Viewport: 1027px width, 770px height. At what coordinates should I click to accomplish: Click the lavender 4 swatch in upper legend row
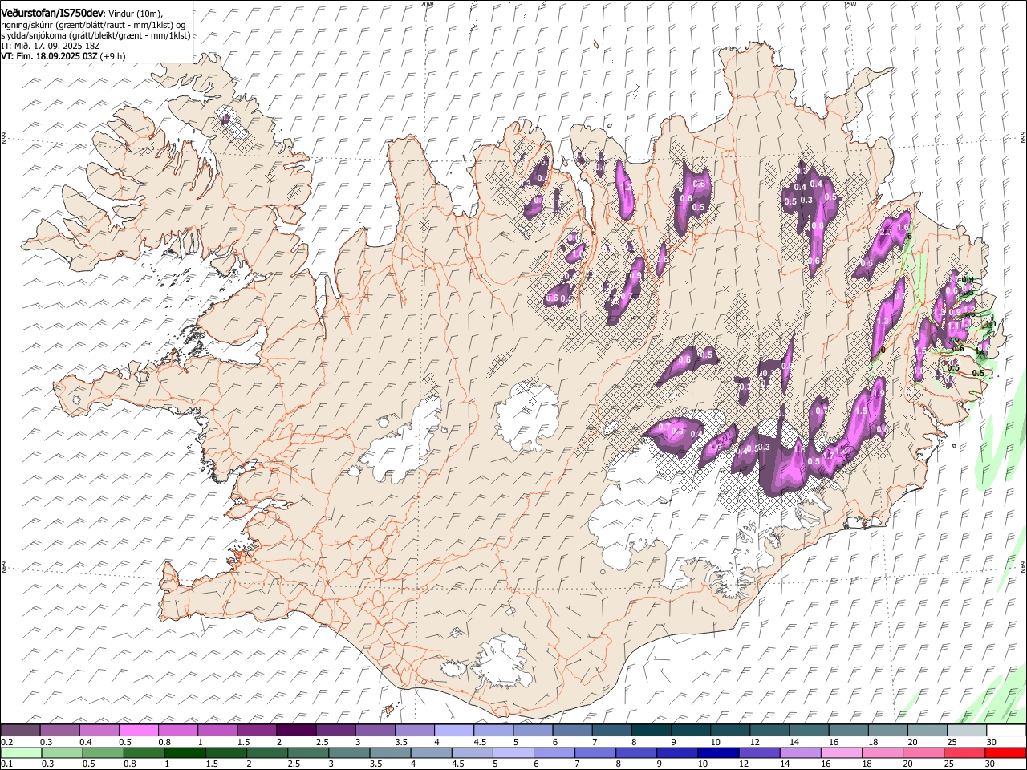coord(454,730)
